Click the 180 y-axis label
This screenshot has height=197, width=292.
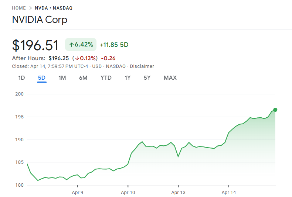(x=19, y=185)
